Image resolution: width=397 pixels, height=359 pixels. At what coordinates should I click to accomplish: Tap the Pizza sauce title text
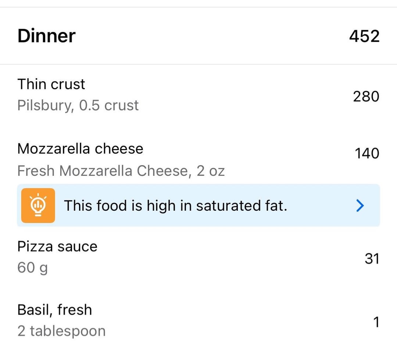[x=57, y=247]
